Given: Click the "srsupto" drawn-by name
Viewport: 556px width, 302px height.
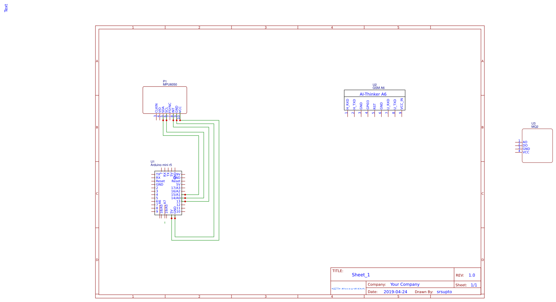Looking at the screenshot, I should (x=444, y=292).
